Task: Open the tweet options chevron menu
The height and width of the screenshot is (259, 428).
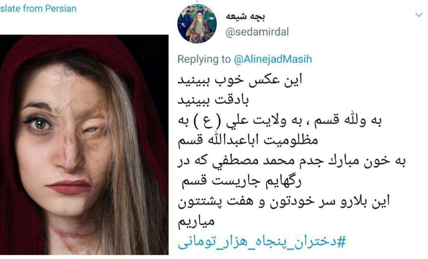Action: (419, 15)
